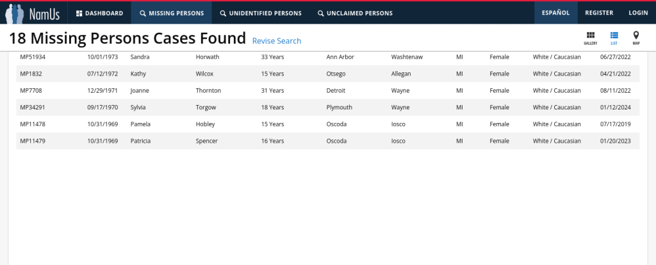
Task: Open case MP51934 Sandra Horwath row
Action: click(x=32, y=57)
